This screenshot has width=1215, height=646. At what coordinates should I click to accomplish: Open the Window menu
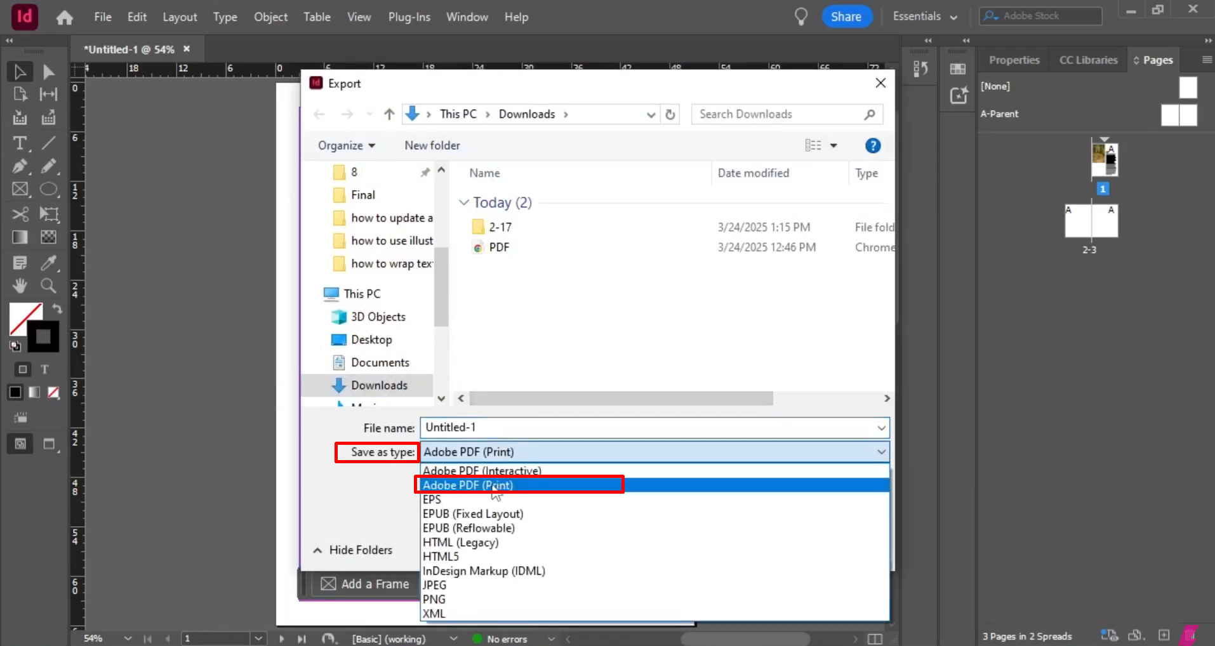467,17
